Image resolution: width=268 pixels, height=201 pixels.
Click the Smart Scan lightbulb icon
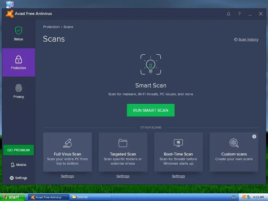click(x=150, y=64)
